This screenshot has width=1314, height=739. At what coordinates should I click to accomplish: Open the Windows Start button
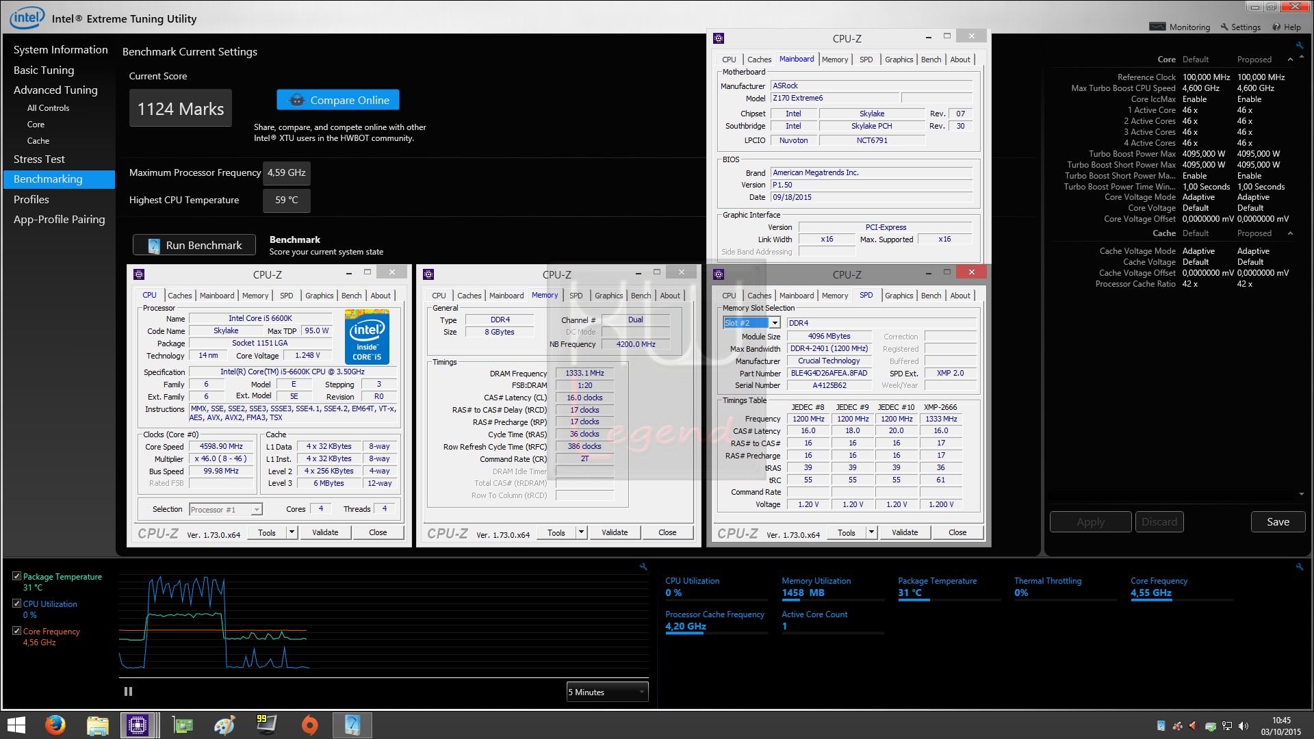point(15,725)
